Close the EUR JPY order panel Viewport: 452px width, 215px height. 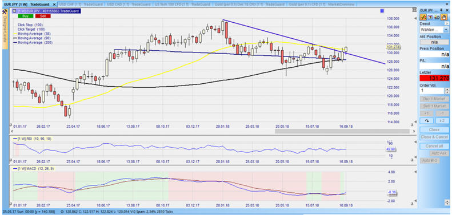pyautogui.click(x=447, y=10)
